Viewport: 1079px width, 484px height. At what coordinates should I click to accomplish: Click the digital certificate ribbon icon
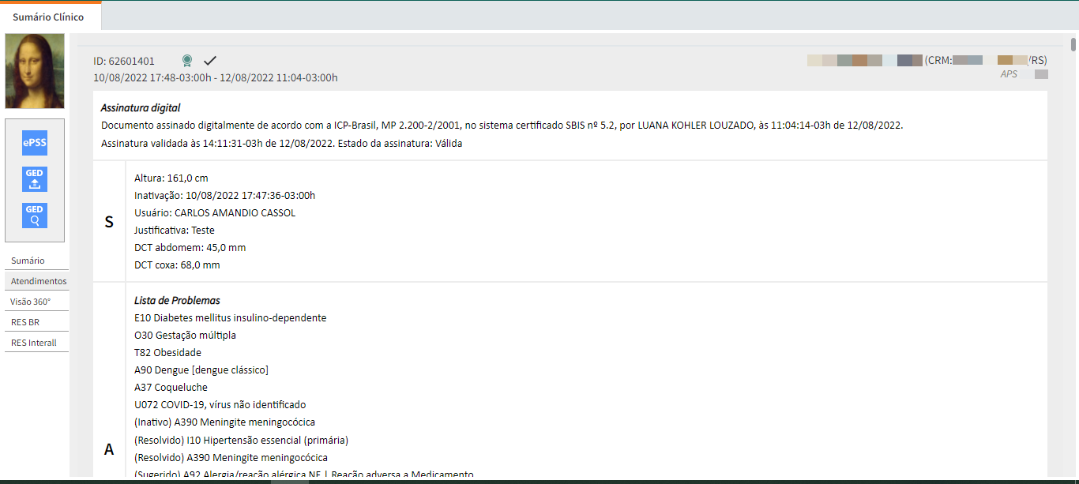186,61
